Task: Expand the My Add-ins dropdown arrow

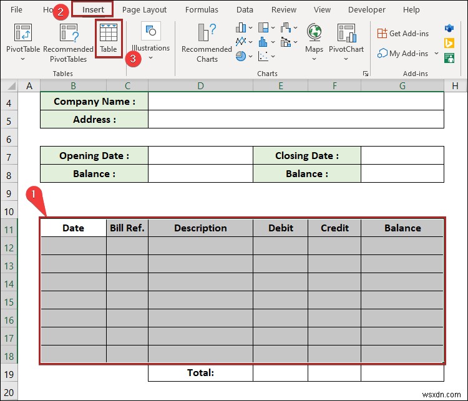Action: click(x=436, y=54)
